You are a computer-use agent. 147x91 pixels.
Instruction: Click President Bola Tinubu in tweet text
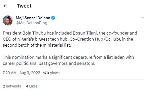pos(24,33)
